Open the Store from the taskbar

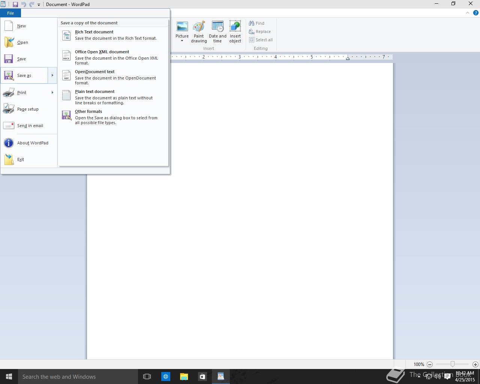(202, 376)
